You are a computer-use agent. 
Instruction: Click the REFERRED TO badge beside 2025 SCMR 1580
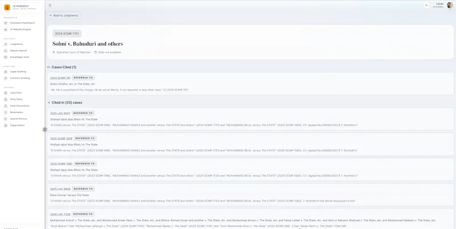pos(85,164)
